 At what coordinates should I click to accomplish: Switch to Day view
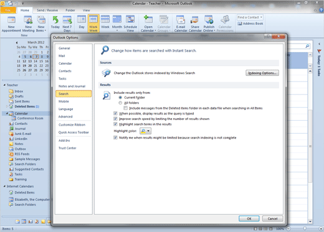click(82, 22)
